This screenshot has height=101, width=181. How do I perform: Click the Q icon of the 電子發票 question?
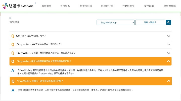coord(13,53)
